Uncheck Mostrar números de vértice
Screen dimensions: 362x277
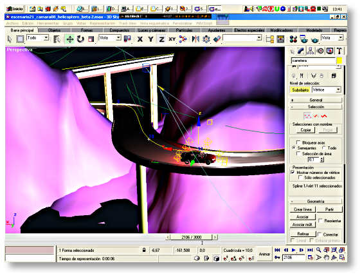(293, 172)
